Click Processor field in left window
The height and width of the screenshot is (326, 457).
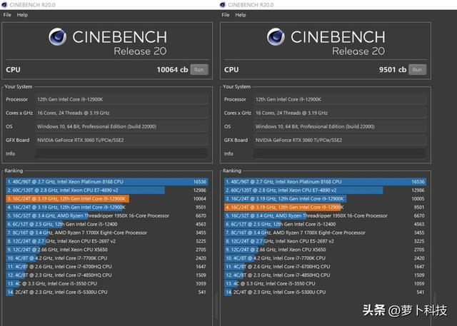coord(121,100)
